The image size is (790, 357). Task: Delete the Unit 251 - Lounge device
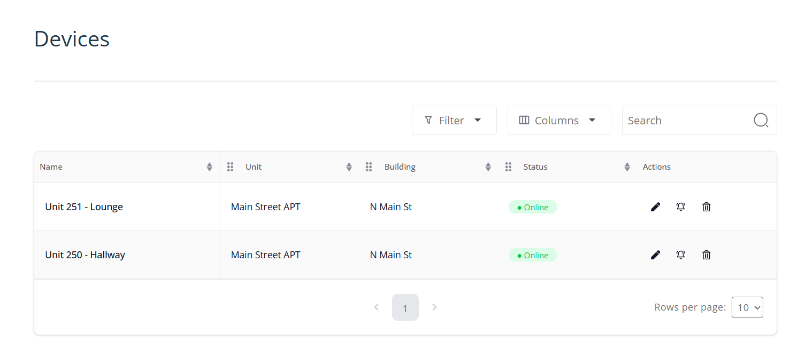(706, 207)
